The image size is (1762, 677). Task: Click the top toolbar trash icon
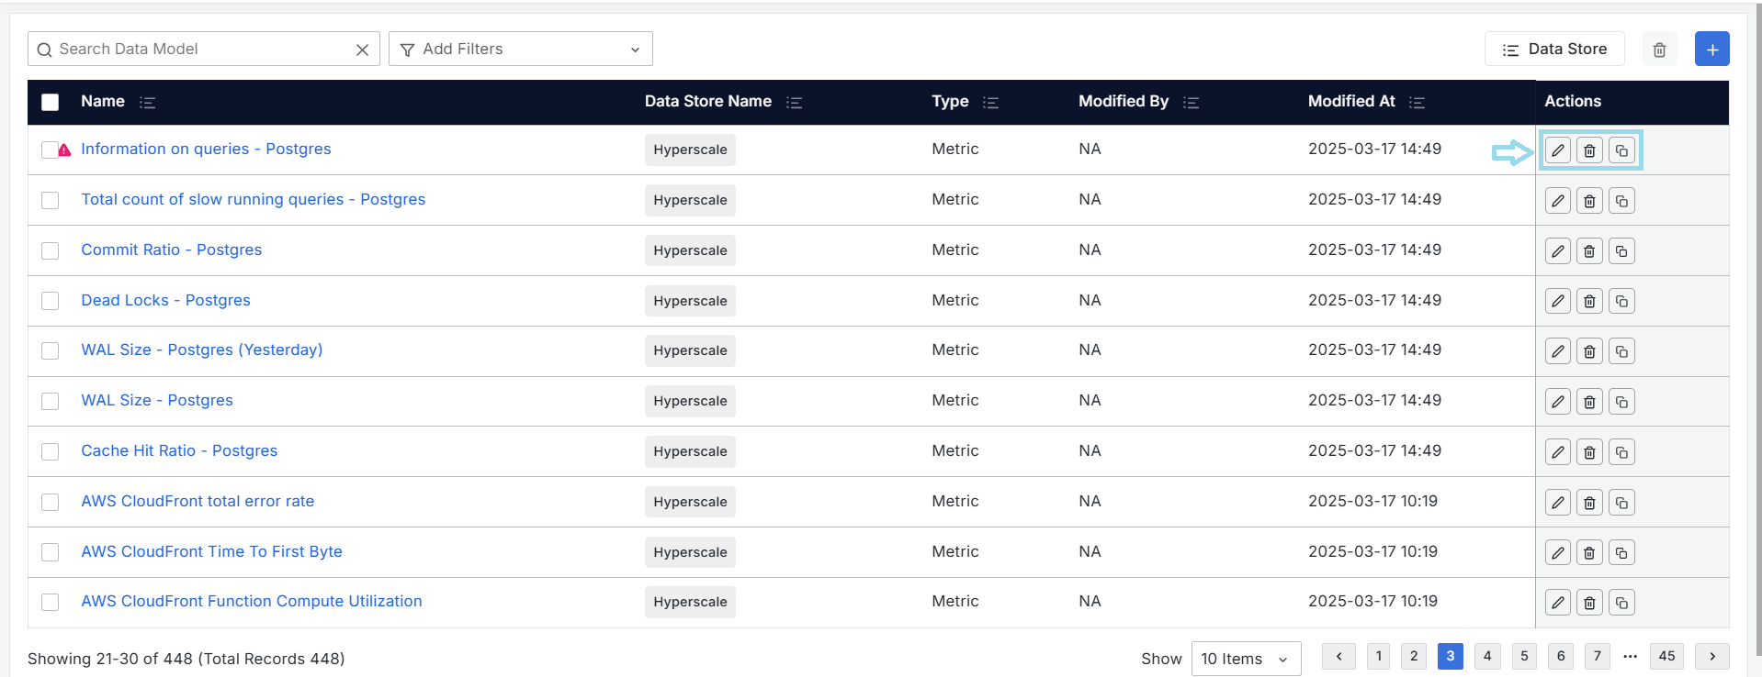(x=1659, y=50)
